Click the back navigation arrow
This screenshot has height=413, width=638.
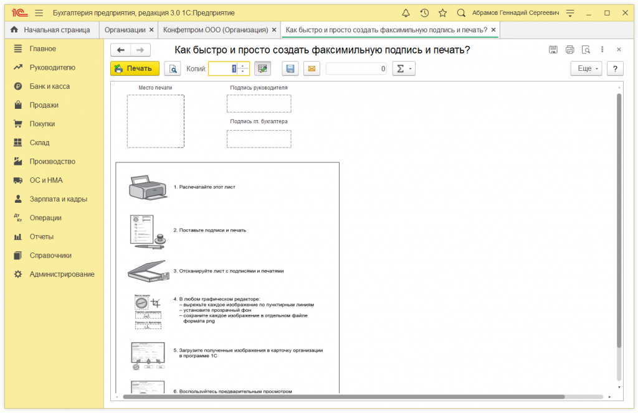click(x=121, y=50)
